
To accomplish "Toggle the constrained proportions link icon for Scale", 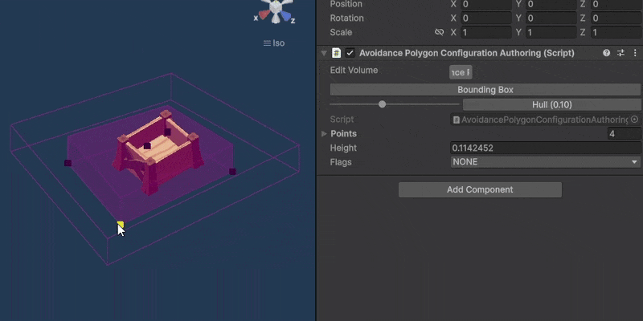I will click(439, 32).
